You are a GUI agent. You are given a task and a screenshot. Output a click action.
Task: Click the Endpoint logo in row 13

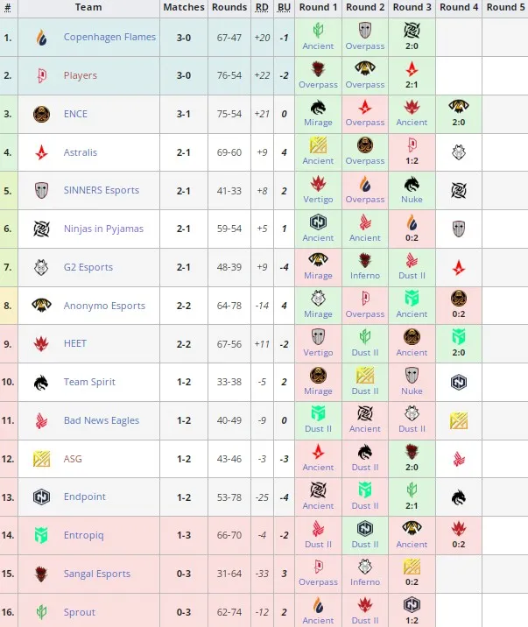(x=41, y=497)
